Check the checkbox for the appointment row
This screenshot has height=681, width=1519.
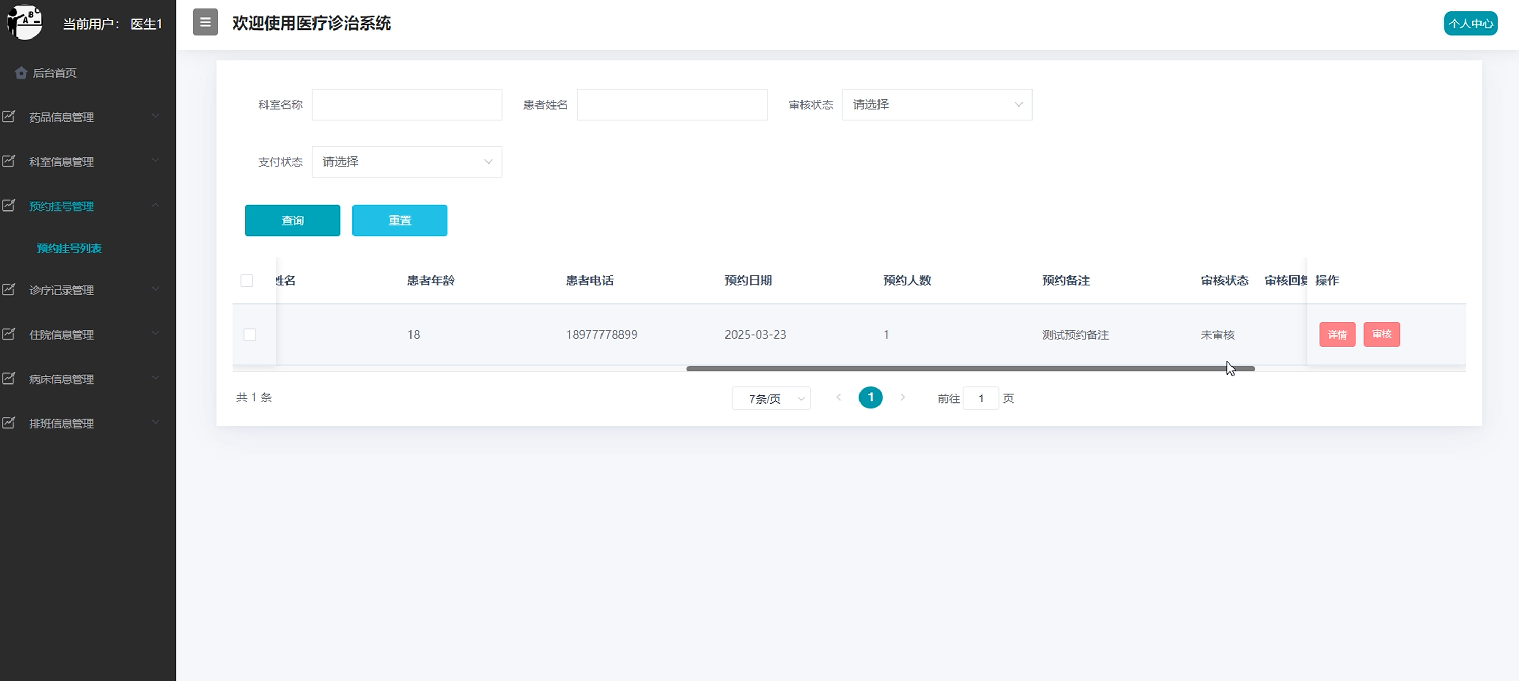coord(250,335)
